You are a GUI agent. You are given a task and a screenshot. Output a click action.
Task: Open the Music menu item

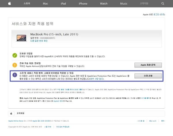[x=124, y=4]
